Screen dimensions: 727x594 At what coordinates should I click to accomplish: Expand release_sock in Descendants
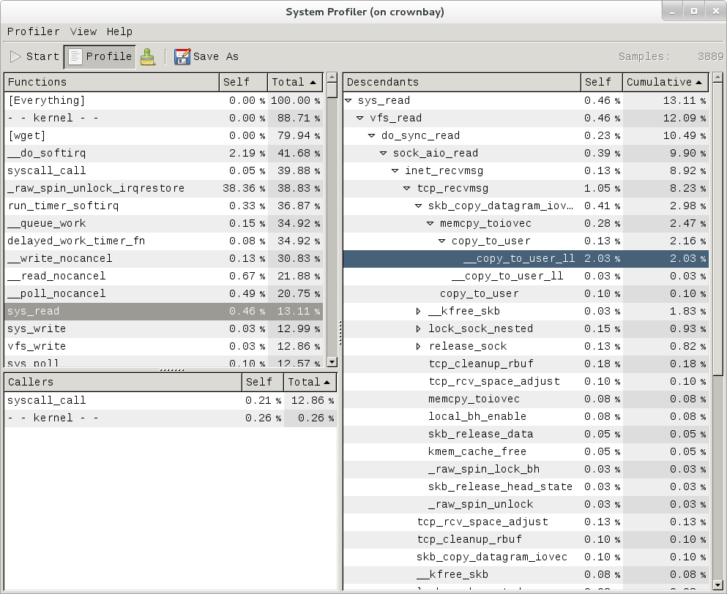pyautogui.click(x=417, y=346)
